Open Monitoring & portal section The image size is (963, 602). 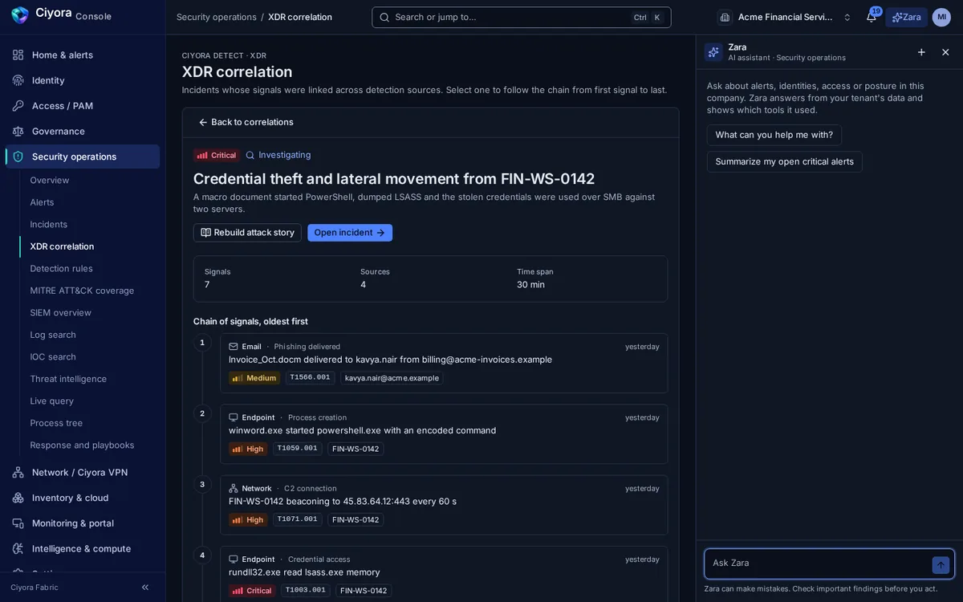(x=83, y=523)
